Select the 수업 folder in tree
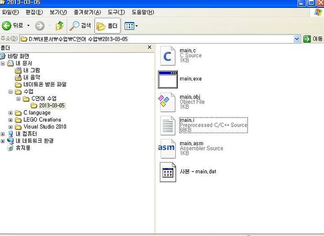324x236 pixels. (28, 91)
